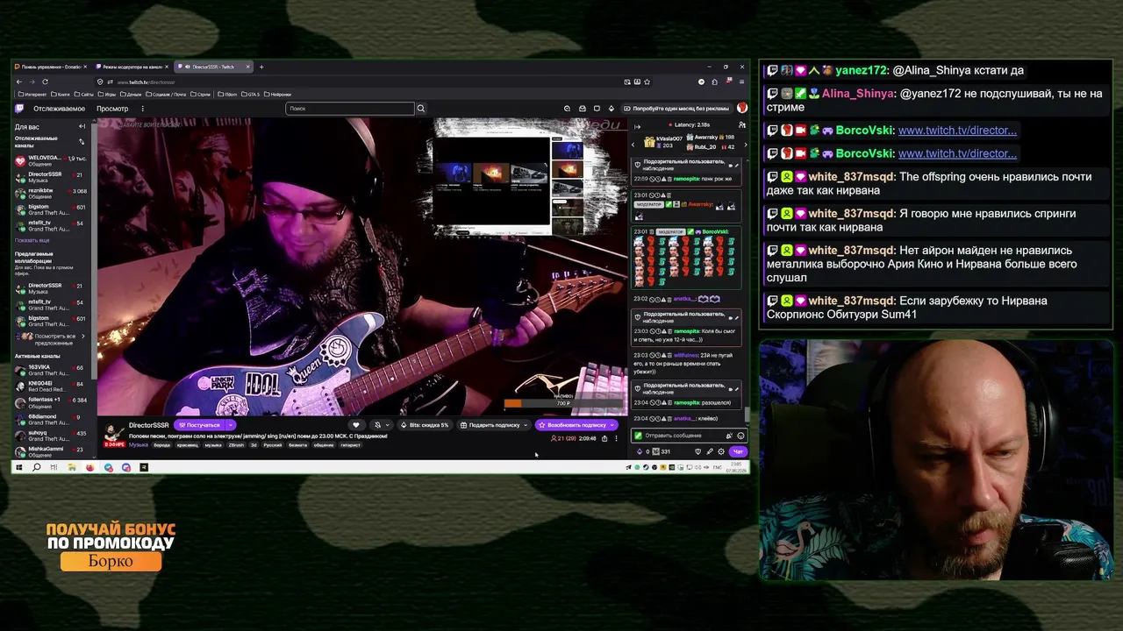Open emote picker in chat input

(x=740, y=436)
